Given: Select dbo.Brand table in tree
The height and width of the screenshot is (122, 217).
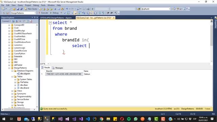Looking at the screenshot, I should coord(24,88).
